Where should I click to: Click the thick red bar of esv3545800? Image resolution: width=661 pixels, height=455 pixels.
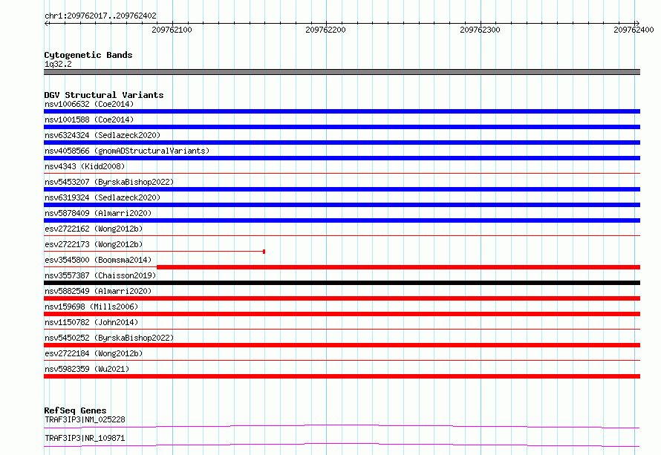click(x=398, y=267)
